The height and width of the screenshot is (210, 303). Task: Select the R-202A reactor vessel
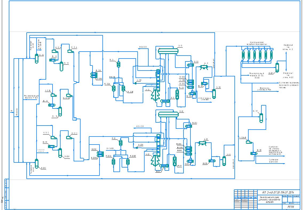[114, 162]
